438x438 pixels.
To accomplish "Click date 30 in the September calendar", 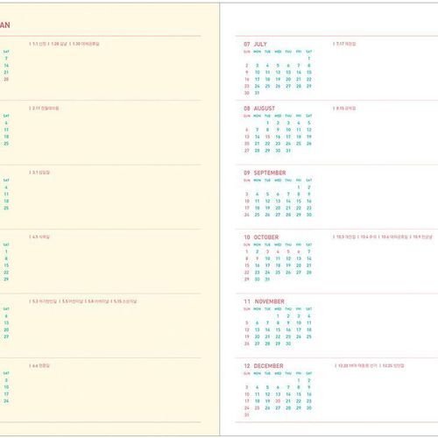I will pos(309,215).
